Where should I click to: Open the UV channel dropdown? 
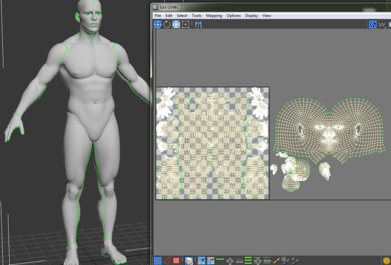pos(382,25)
